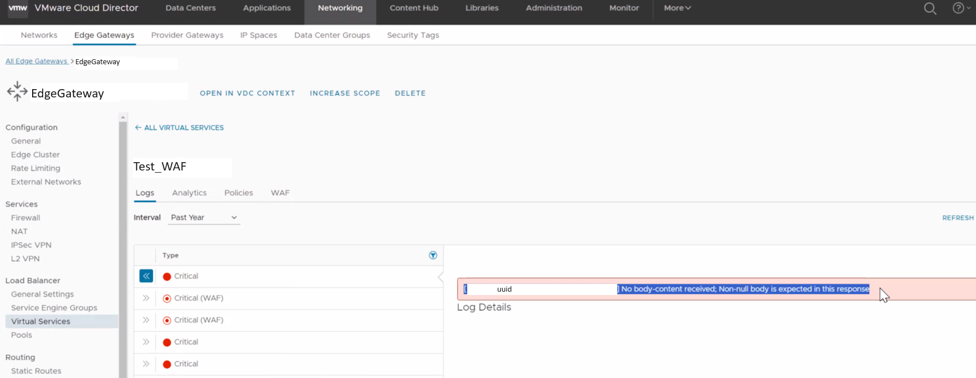
Task: Collapse the selected Critical log row
Action: 146,276
